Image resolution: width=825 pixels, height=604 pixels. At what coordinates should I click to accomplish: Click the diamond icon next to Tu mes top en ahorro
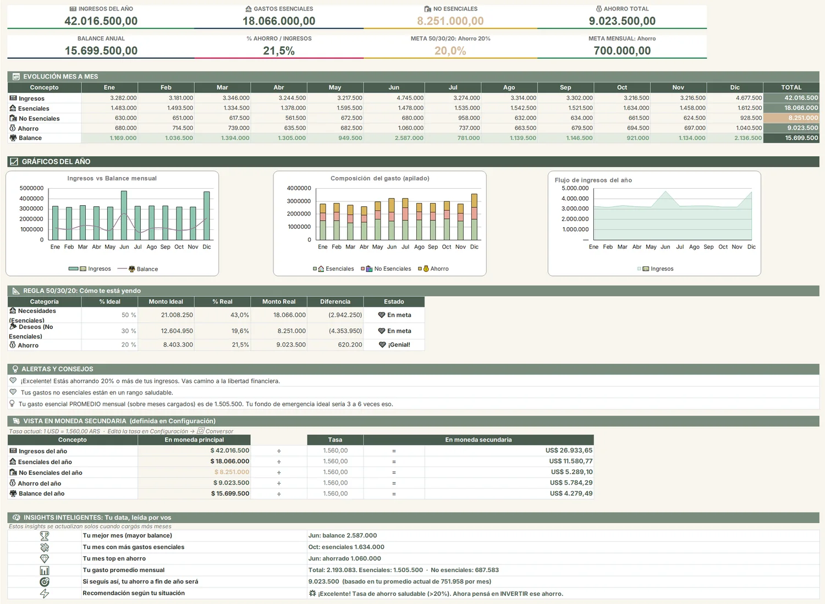pos(45,558)
